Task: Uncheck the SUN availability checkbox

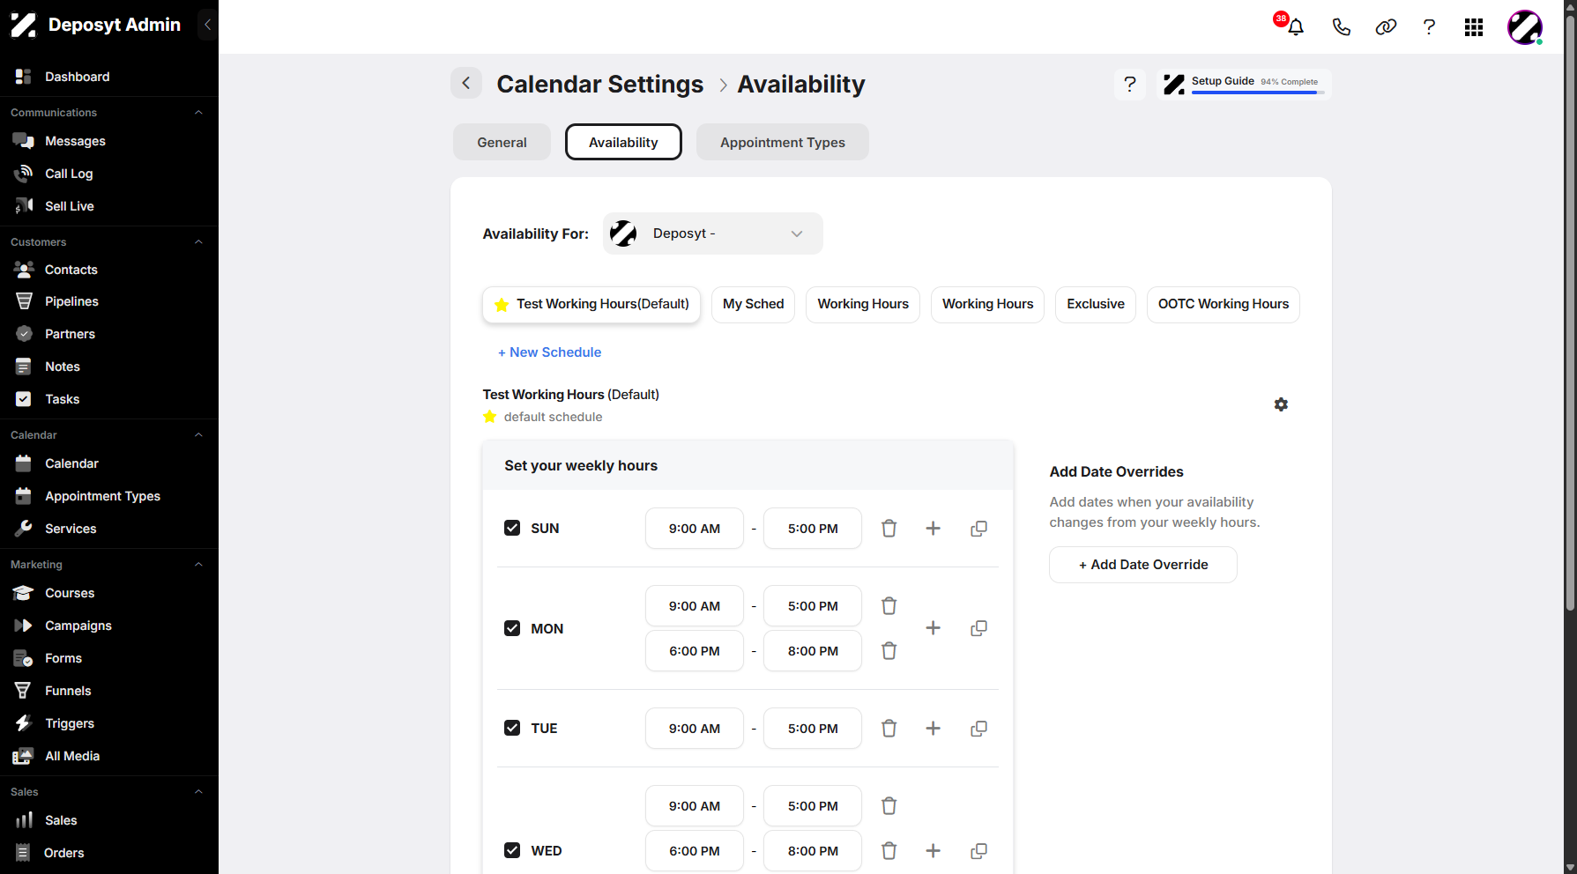Action: click(512, 528)
